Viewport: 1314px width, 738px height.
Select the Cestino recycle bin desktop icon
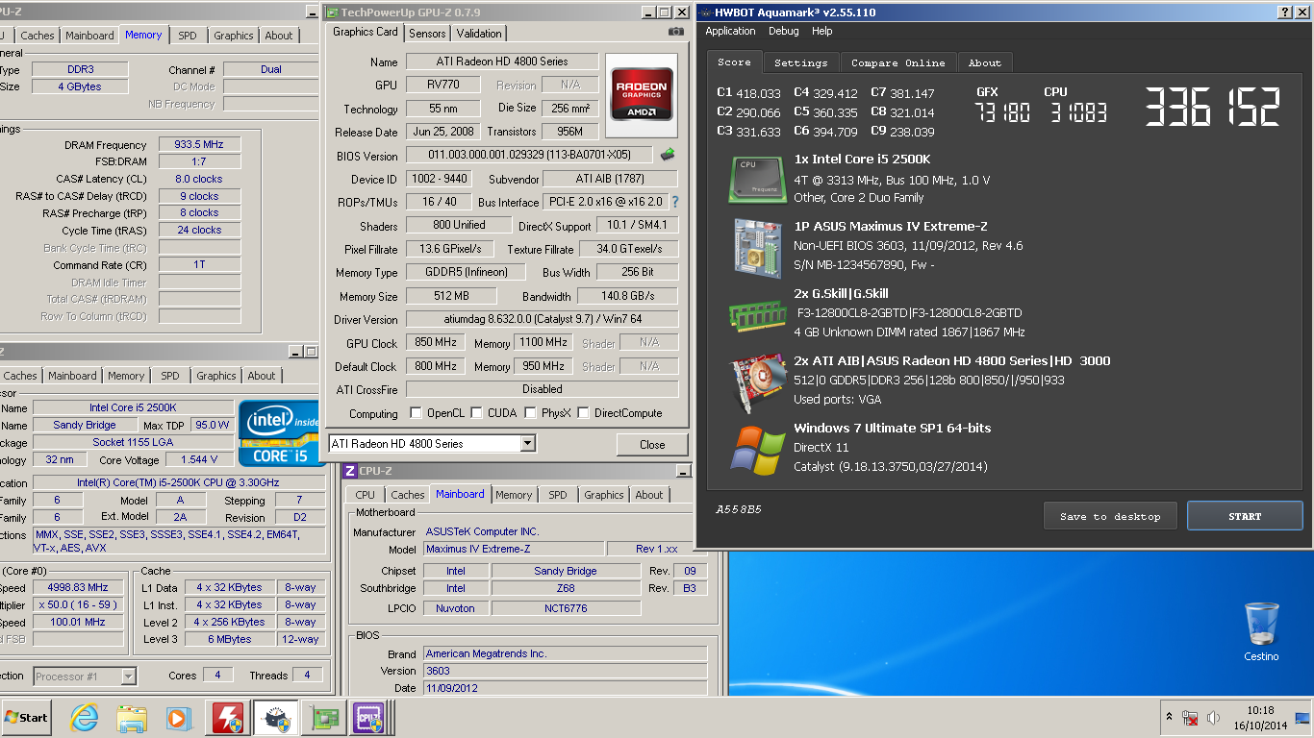(x=1261, y=631)
